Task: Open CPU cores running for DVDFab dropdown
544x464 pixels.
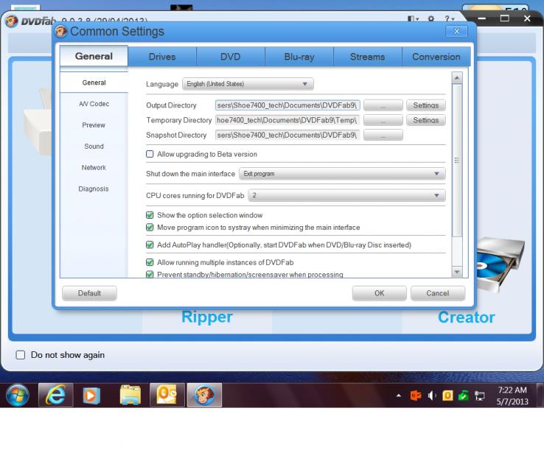Action: [x=346, y=195]
